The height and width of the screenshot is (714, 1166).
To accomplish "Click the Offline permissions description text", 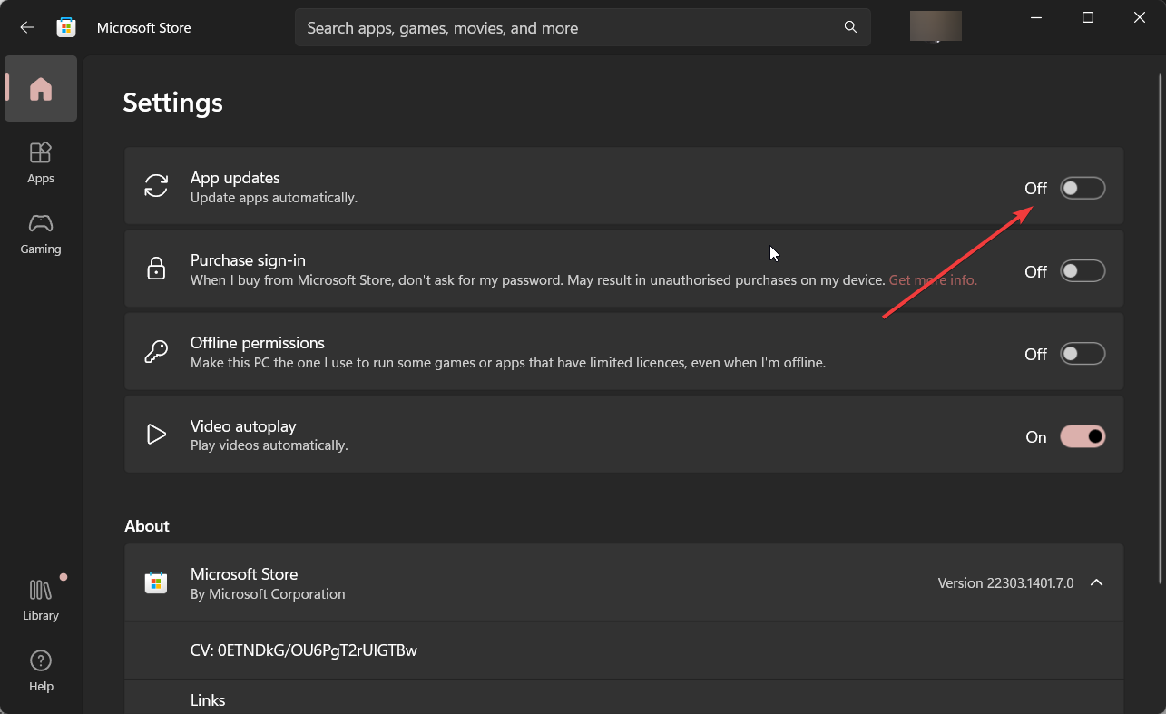I will pos(508,363).
